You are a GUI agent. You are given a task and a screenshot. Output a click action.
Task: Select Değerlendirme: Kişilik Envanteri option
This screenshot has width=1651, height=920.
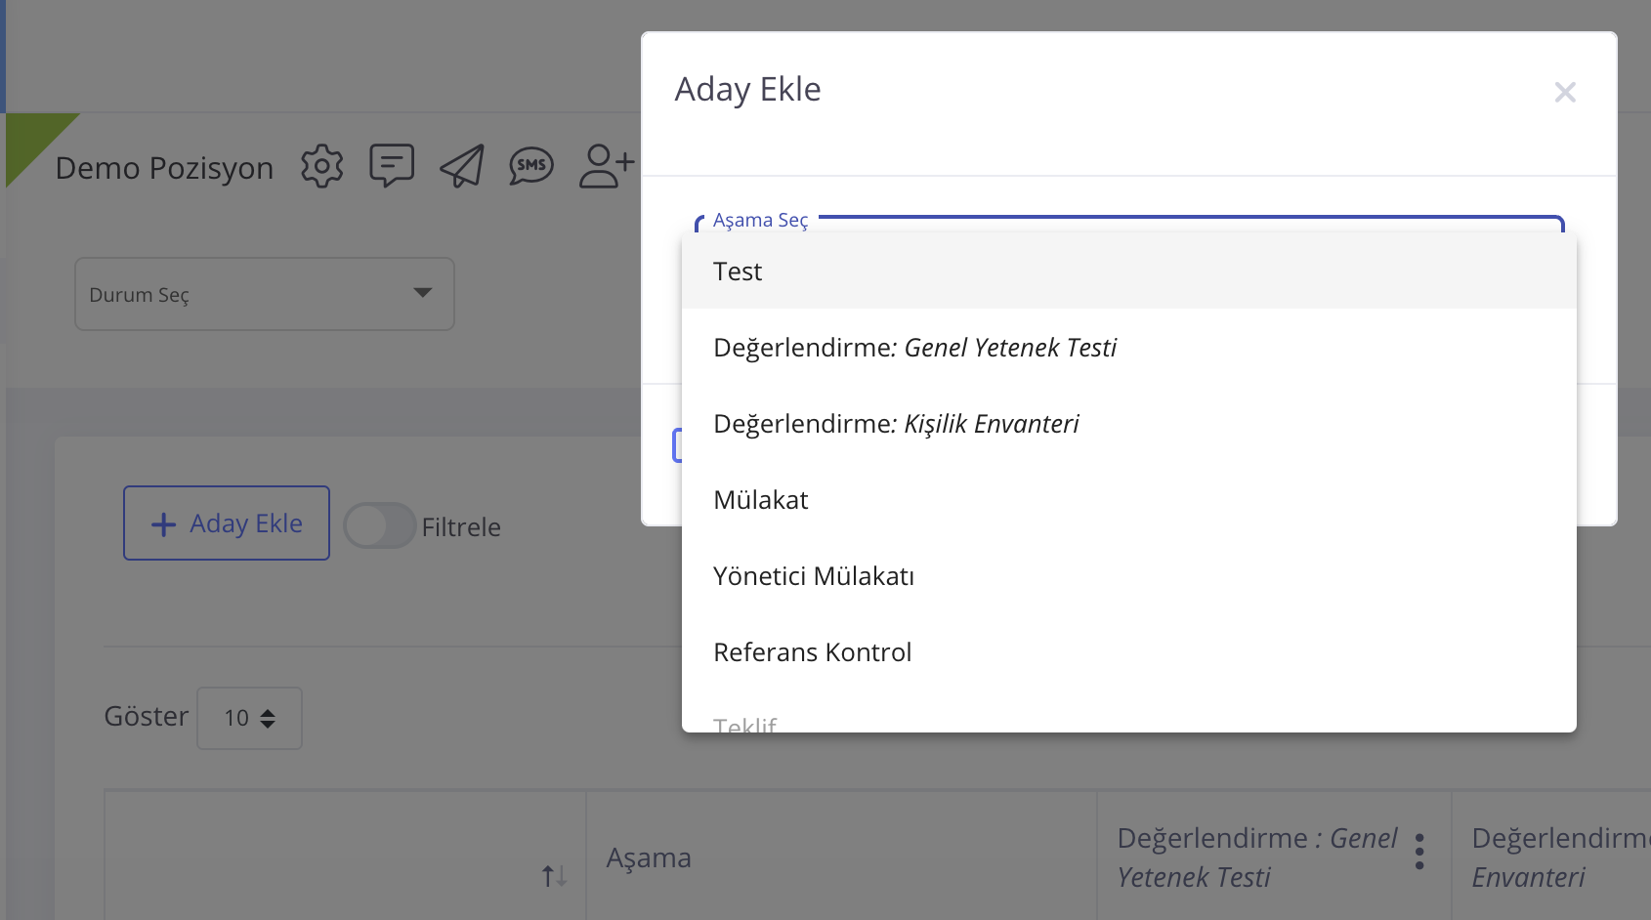[896, 424]
